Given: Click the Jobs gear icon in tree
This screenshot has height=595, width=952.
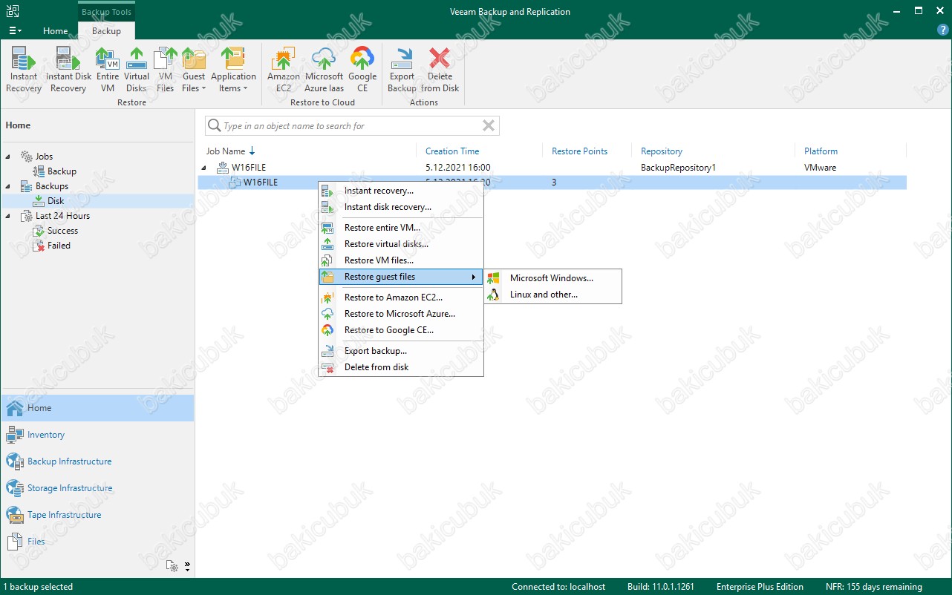Looking at the screenshot, I should (x=27, y=157).
